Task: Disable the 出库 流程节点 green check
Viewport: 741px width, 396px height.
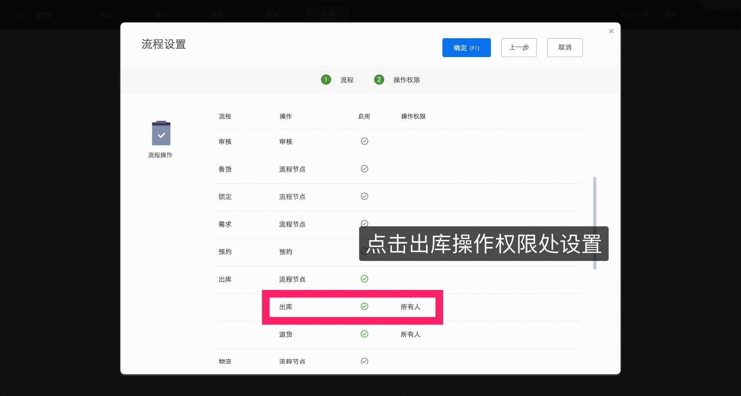Action: (x=365, y=279)
